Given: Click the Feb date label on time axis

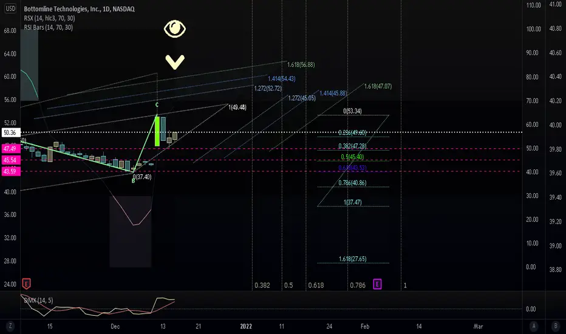Looking at the screenshot, I should (365, 326).
